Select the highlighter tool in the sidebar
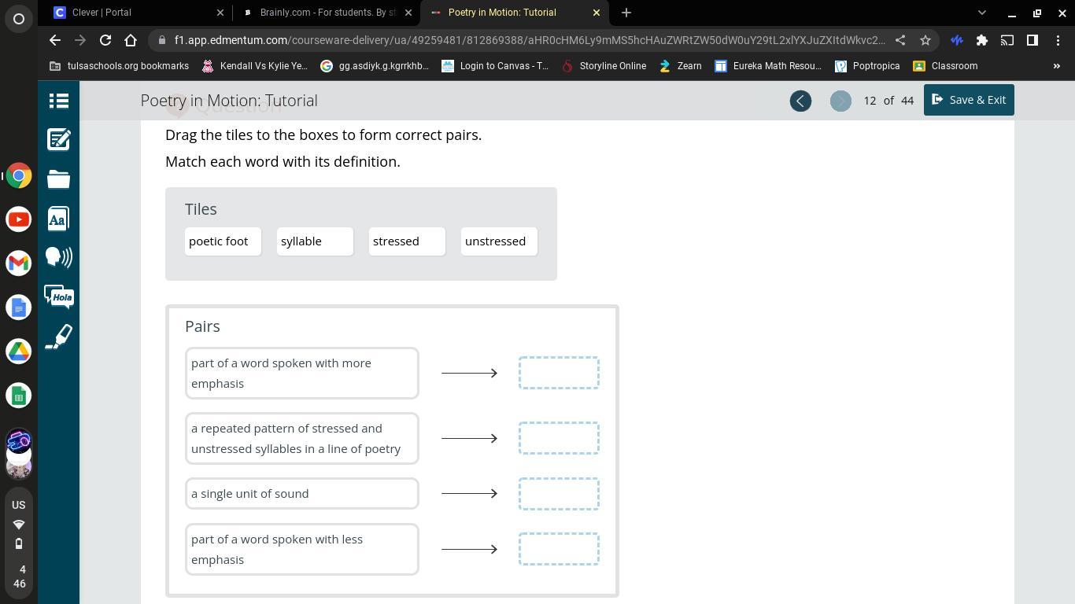The height and width of the screenshot is (604, 1075). coord(58,337)
